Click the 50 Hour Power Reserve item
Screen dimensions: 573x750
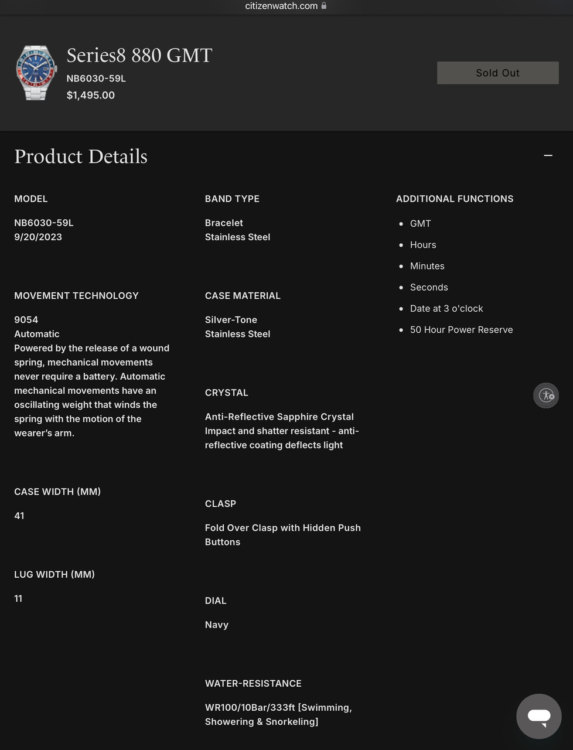tap(461, 330)
